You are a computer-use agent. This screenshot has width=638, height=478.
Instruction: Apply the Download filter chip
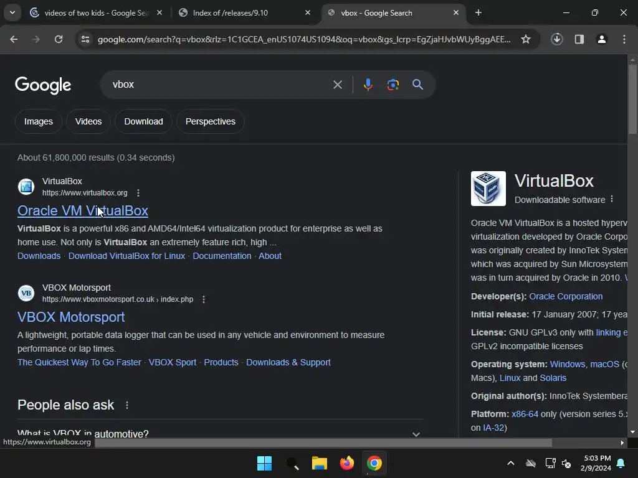pos(144,121)
